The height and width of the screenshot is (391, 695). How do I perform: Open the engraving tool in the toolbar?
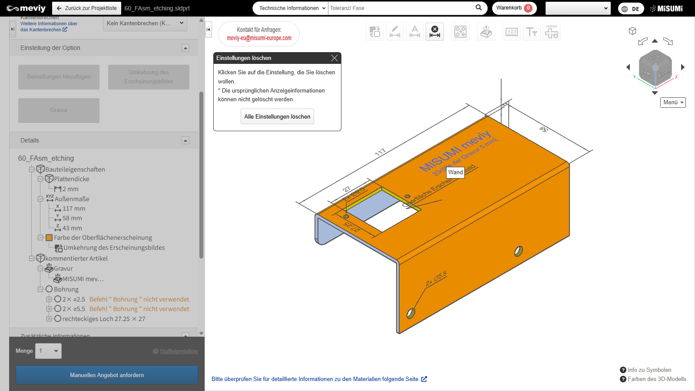click(486, 32)
